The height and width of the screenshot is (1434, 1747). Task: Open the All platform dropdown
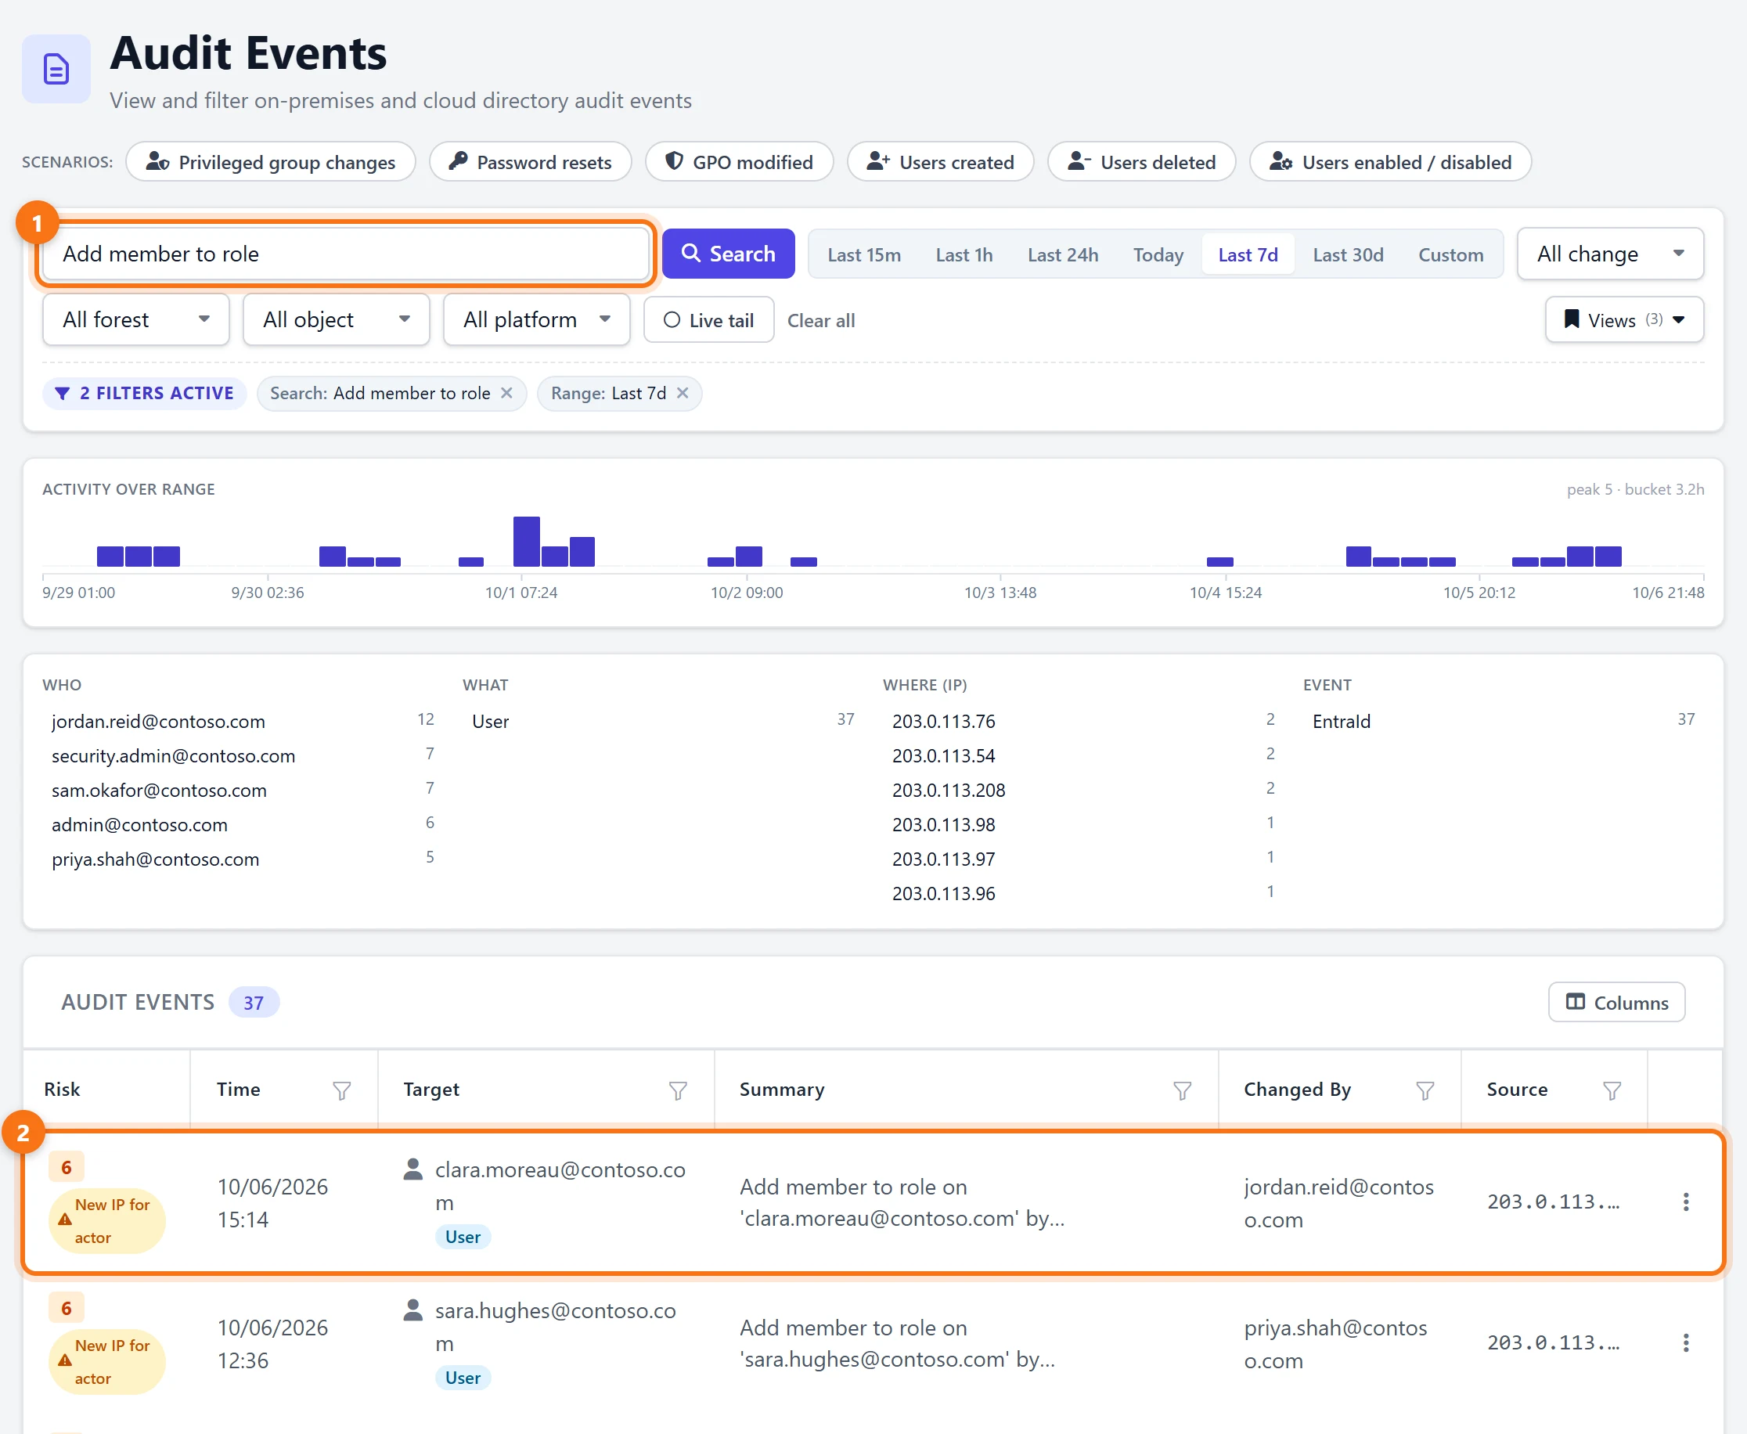(x=536, y=319)
